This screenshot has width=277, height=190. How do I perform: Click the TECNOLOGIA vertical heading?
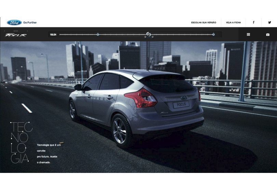22,142
